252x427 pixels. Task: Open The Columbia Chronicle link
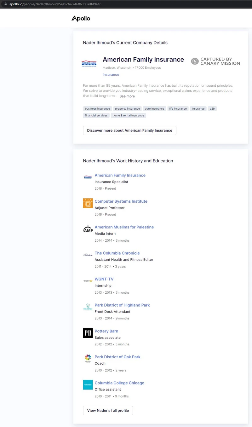pyautogui.click(x=117, y=253)
